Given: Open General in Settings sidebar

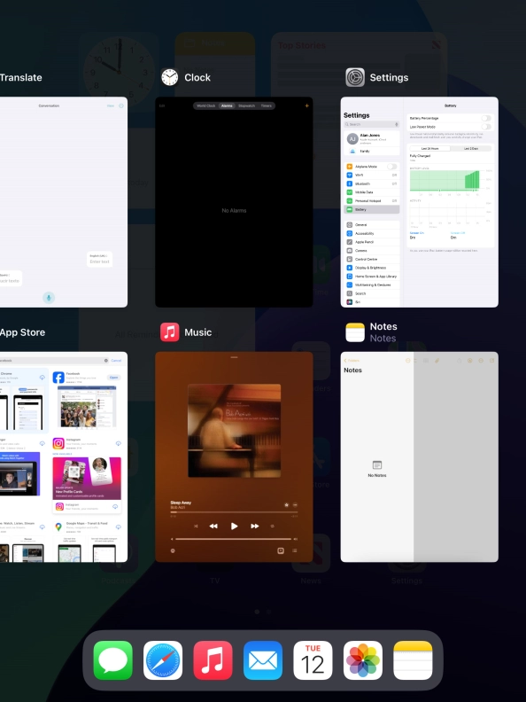Looking at the screenshot, I should pos(372,225).
